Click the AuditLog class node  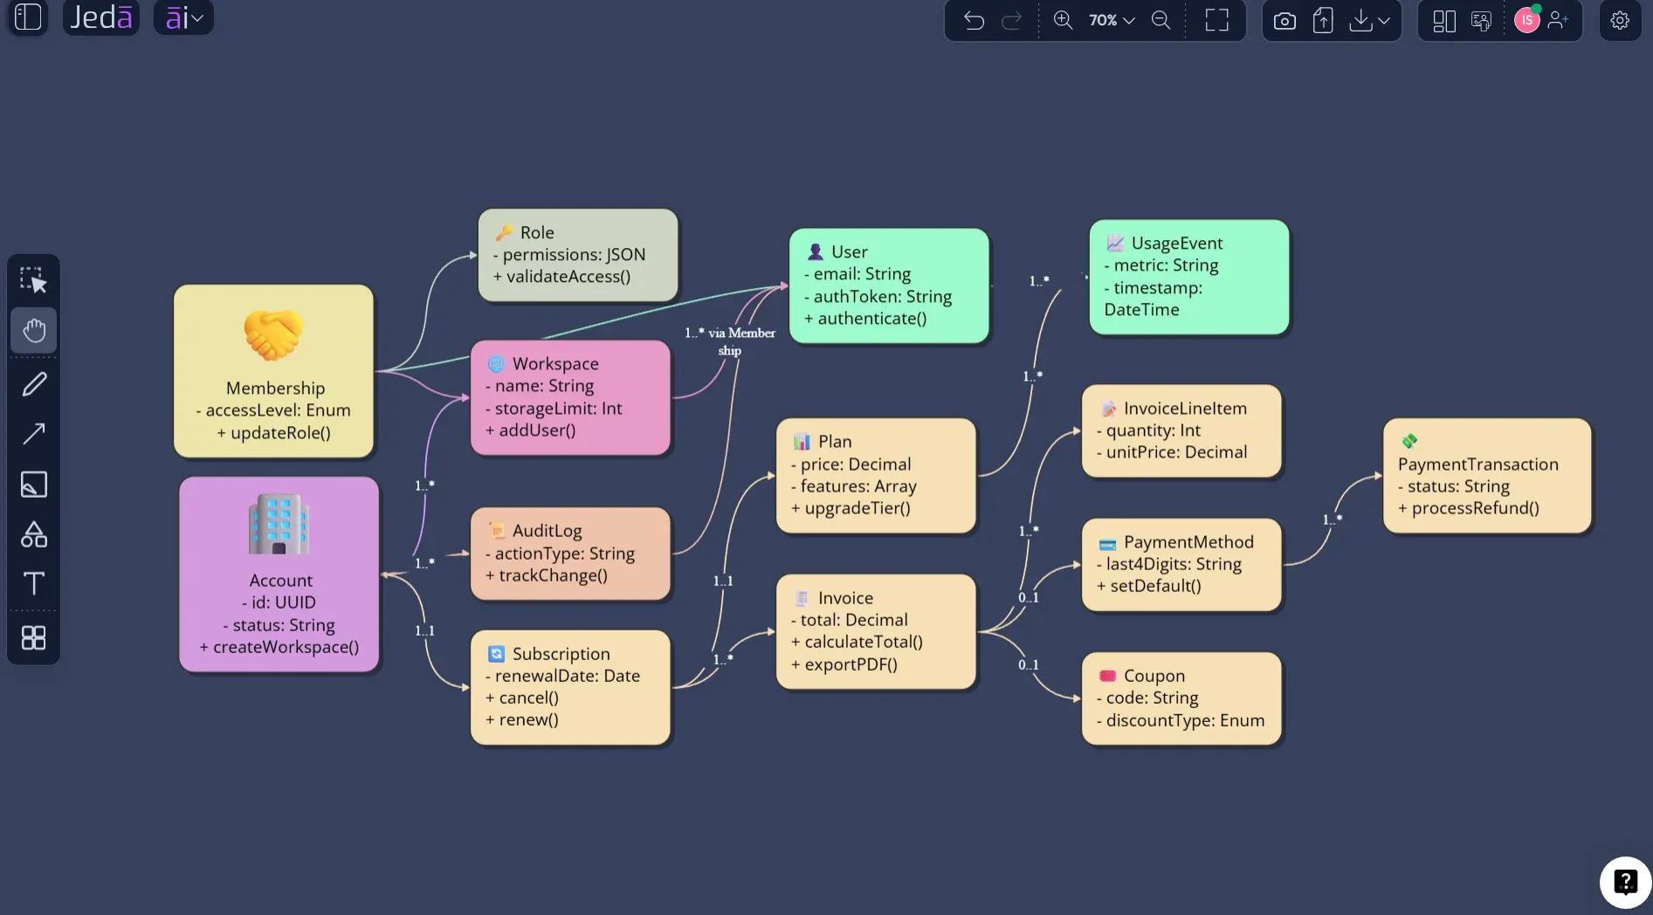pos(571,554)
